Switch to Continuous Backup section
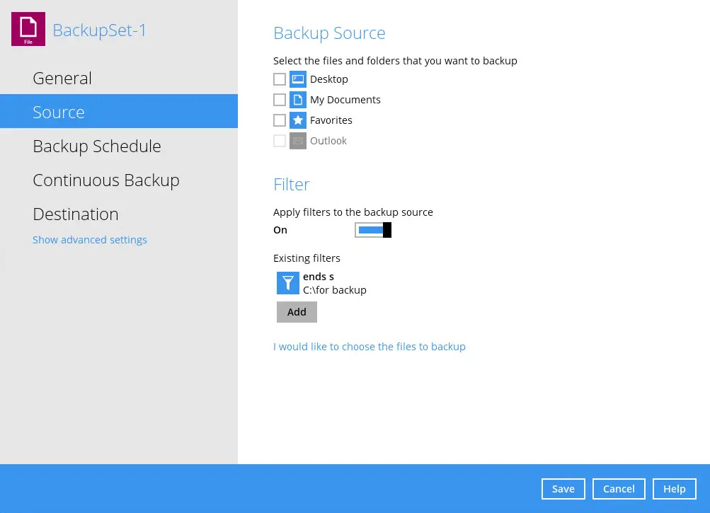Viewport: 710px width, 513px height. coord(106,180)
